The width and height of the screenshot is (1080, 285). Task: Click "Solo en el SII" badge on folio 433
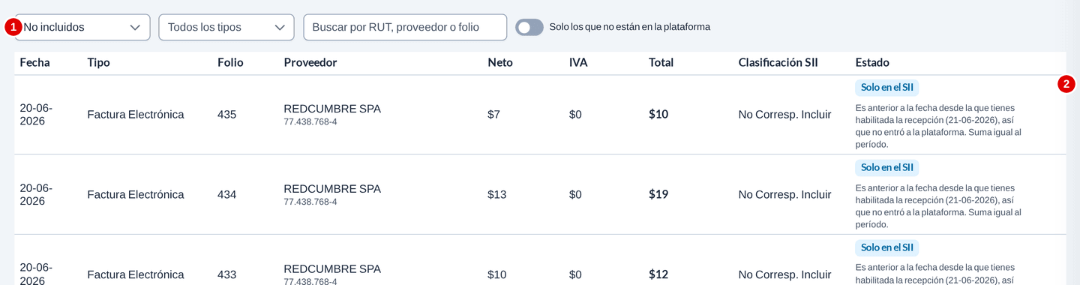[x=887, y=247]
